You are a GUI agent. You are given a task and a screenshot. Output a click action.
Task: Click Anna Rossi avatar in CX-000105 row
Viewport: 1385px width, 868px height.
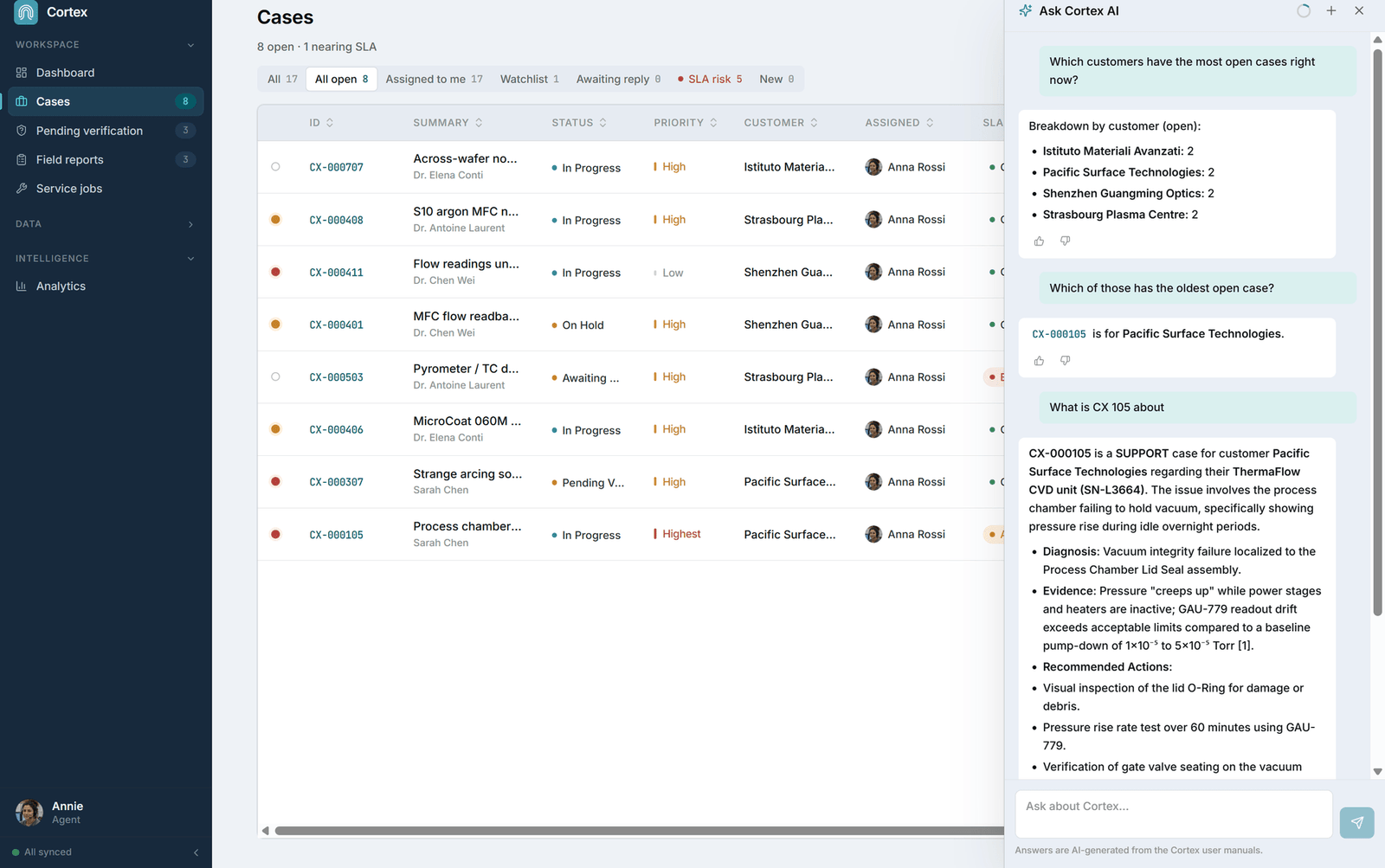click(x=873, y=534)
